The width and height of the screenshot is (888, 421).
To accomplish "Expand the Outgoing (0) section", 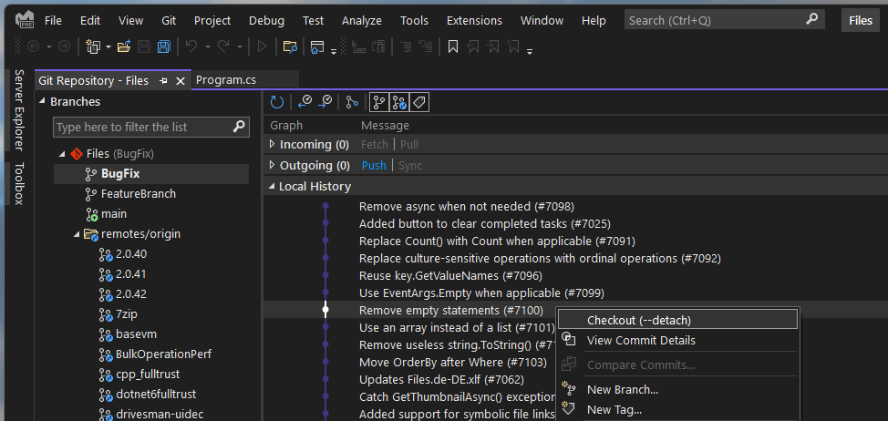I will pyautogui.click(x=272, y=165).
